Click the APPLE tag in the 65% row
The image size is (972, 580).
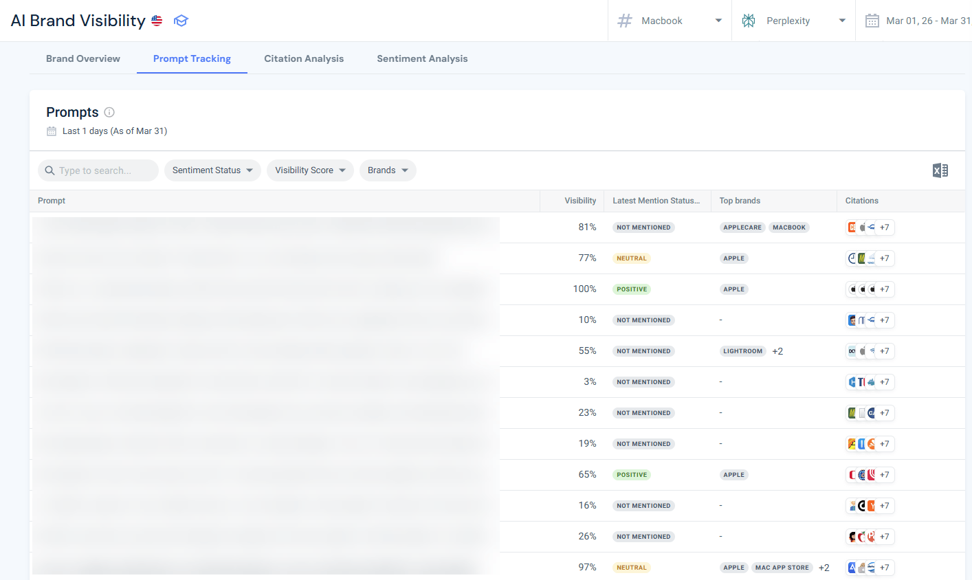(x=734, y=475)
